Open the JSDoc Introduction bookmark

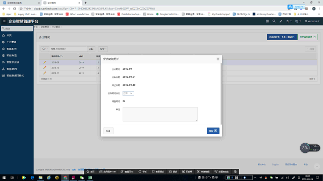[x=77, y=14]
